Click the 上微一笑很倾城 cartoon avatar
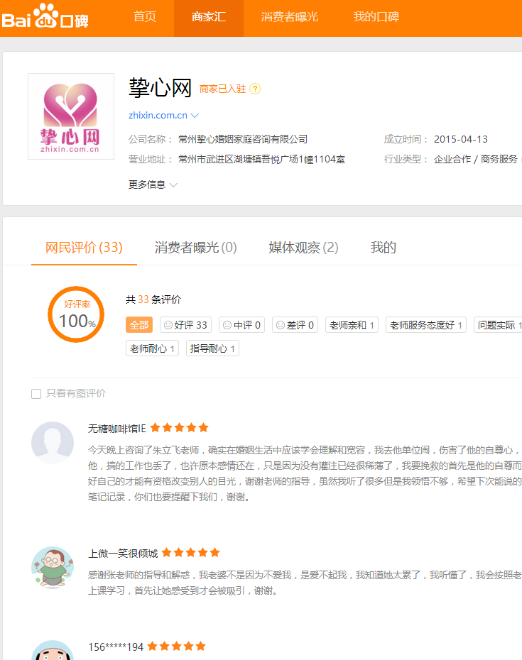 click(x=53, y=567)
